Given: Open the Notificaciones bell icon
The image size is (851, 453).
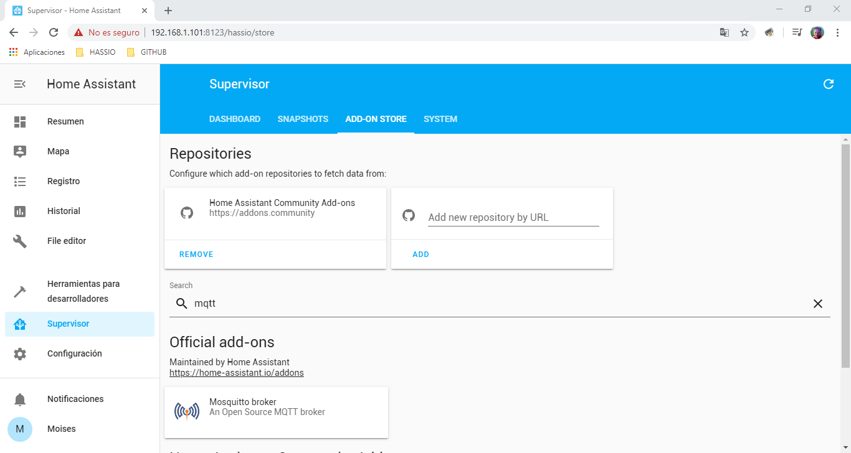Looking at the screenshot, I should pos(20,399).
